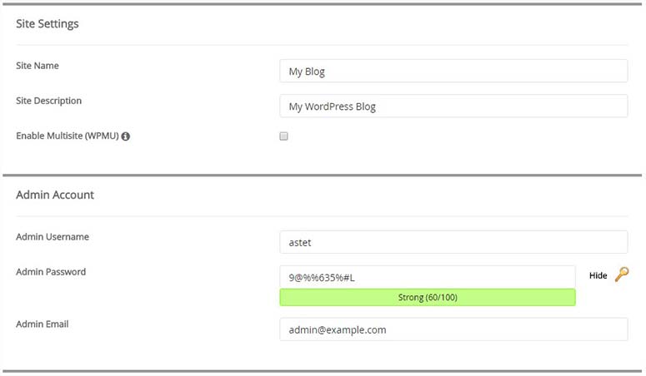The width and height of the screenshot is (646, 376).
Task: Click the Site Name label
Action: click(38, 66)
